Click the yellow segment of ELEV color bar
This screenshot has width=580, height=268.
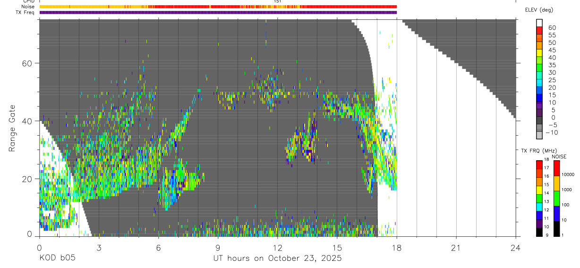pyautogui.click(x=539, y=53)
